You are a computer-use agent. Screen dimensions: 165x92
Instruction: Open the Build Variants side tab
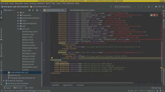point(1,34)
